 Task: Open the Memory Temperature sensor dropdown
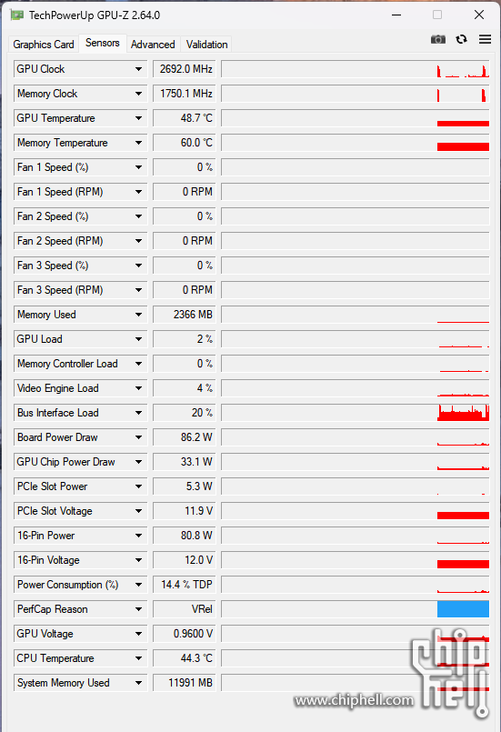(x=139, y=143)
